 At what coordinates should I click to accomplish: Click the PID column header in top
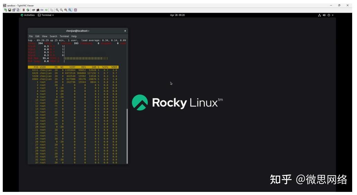[36, 67]
